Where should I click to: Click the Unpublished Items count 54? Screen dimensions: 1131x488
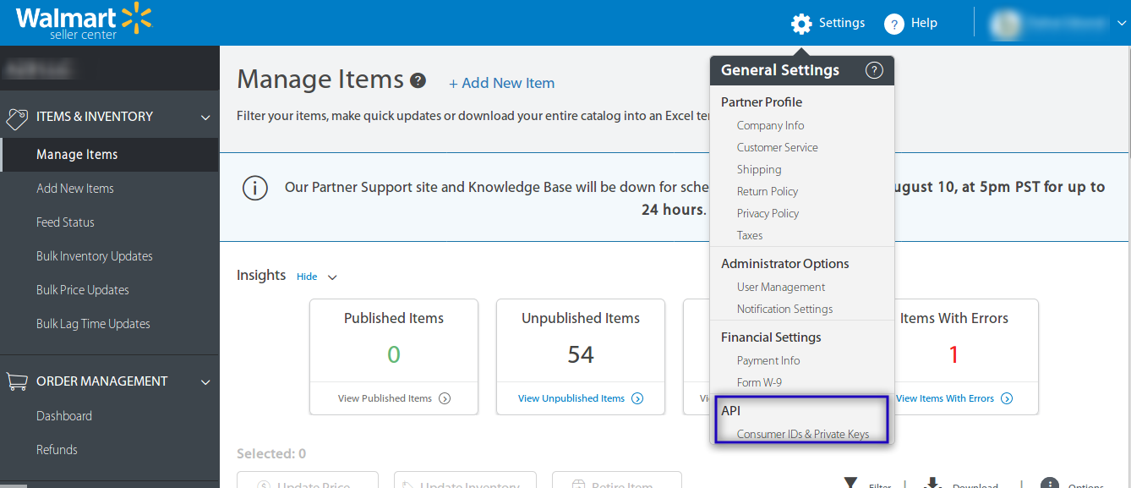(581, 354)
